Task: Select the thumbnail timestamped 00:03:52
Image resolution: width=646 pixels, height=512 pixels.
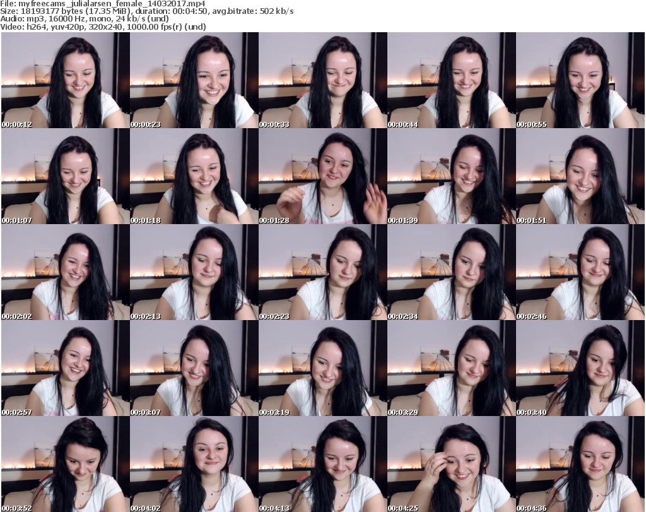Action: [66, 464]
